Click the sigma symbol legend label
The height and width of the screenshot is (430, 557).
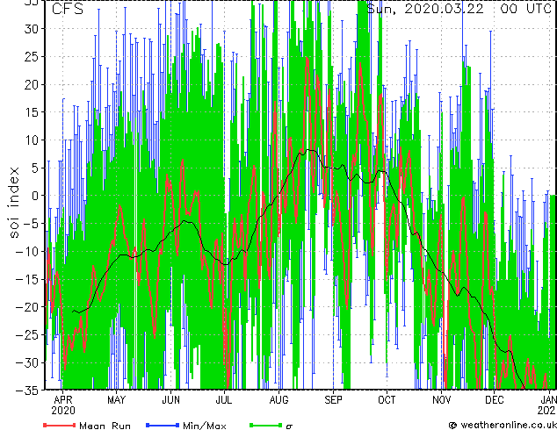point(289,426)
